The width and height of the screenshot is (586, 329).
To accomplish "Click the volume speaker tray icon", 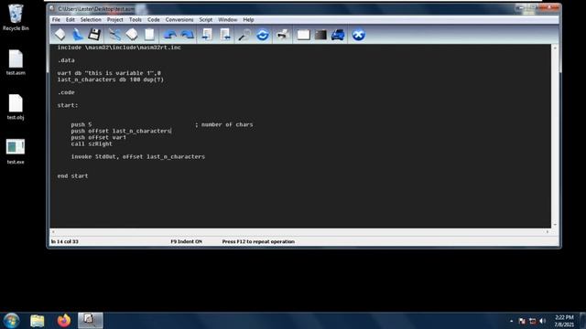I will point(543,321).
